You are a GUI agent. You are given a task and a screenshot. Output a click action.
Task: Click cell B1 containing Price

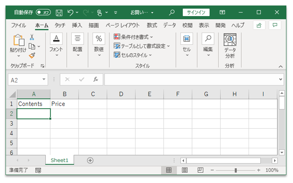point(65,104)
